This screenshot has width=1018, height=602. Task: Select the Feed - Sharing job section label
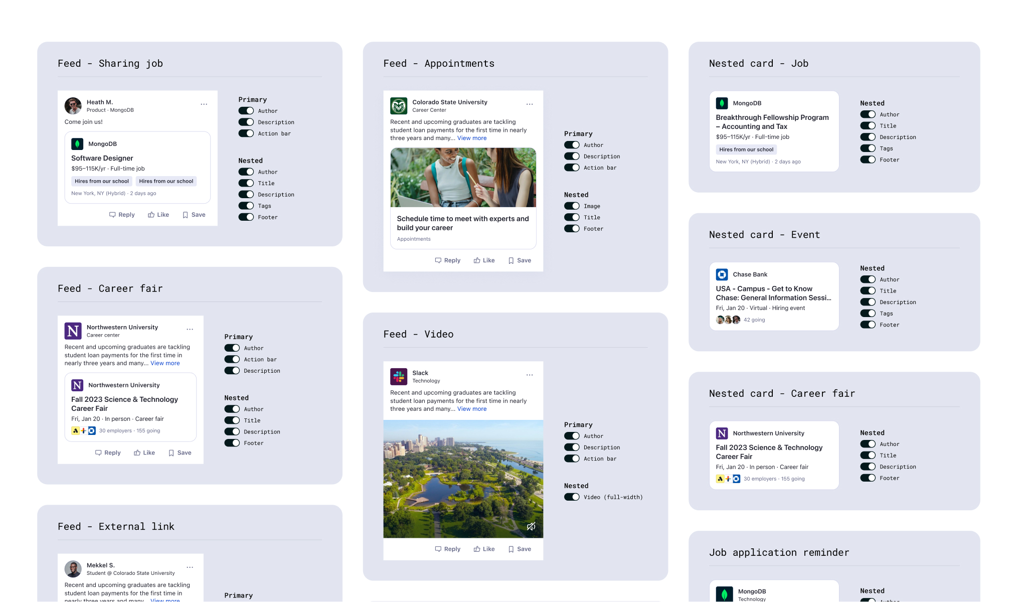point(110,64)
